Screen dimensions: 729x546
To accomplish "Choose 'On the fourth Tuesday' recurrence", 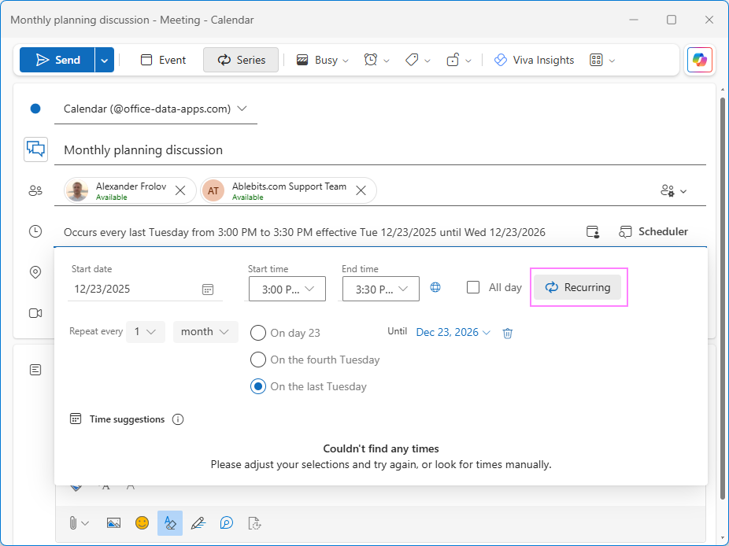I will pos(258,360).
